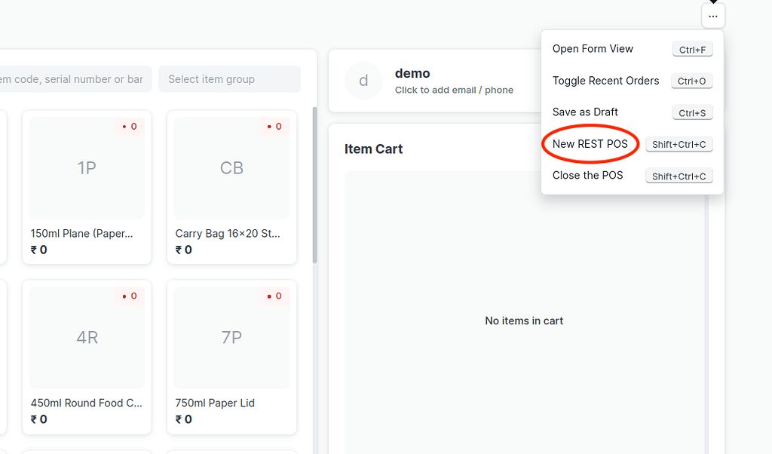Click the stock count badge on 1P item
Image resolution: width=772 pixels, height=454 pixels.
pos(129,127)
